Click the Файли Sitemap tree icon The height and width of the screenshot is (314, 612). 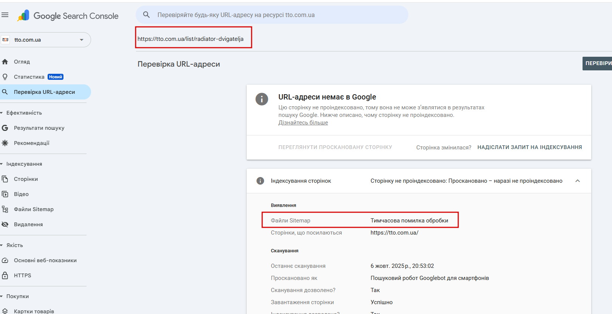click(5, 209)
